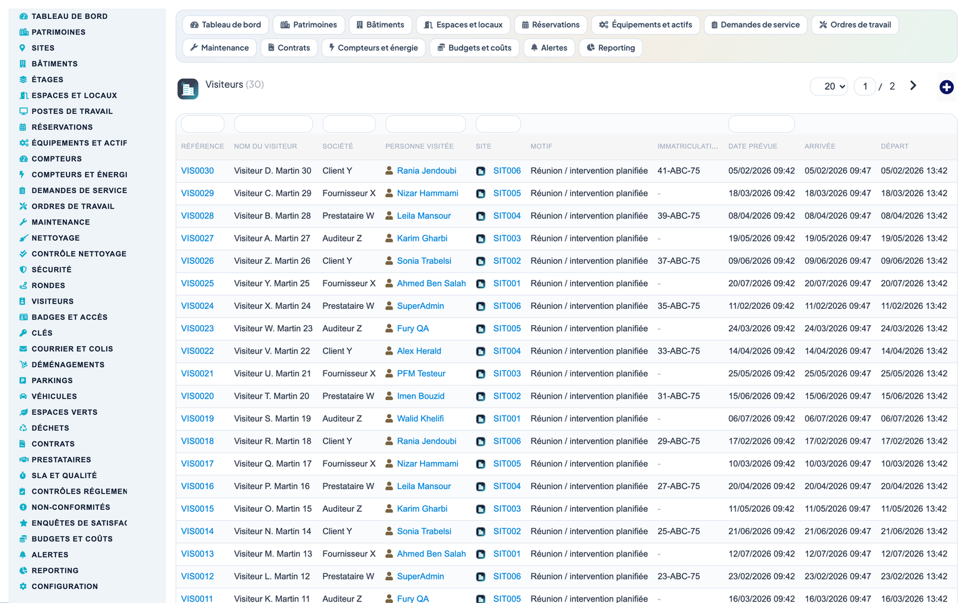The height and width of the screenshot is (603, 976).
Task: Click the page number input box
Action: (865, 86)
